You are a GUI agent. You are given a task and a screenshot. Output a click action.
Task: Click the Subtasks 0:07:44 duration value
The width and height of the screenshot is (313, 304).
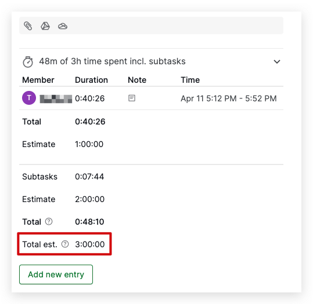click(x=89, y=177)
